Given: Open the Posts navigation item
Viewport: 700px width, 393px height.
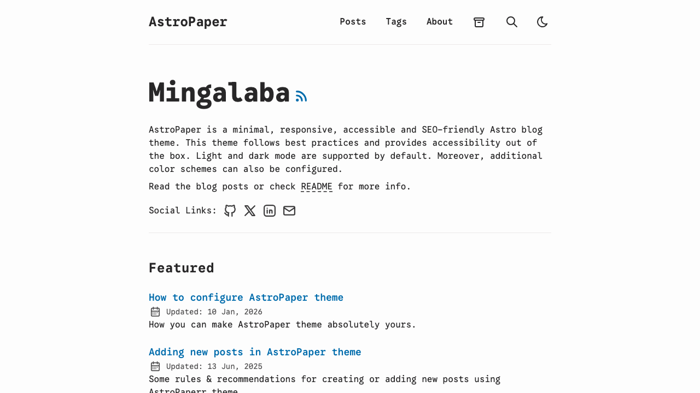Looking at the screenshot, I should click(x=353, y=22).
